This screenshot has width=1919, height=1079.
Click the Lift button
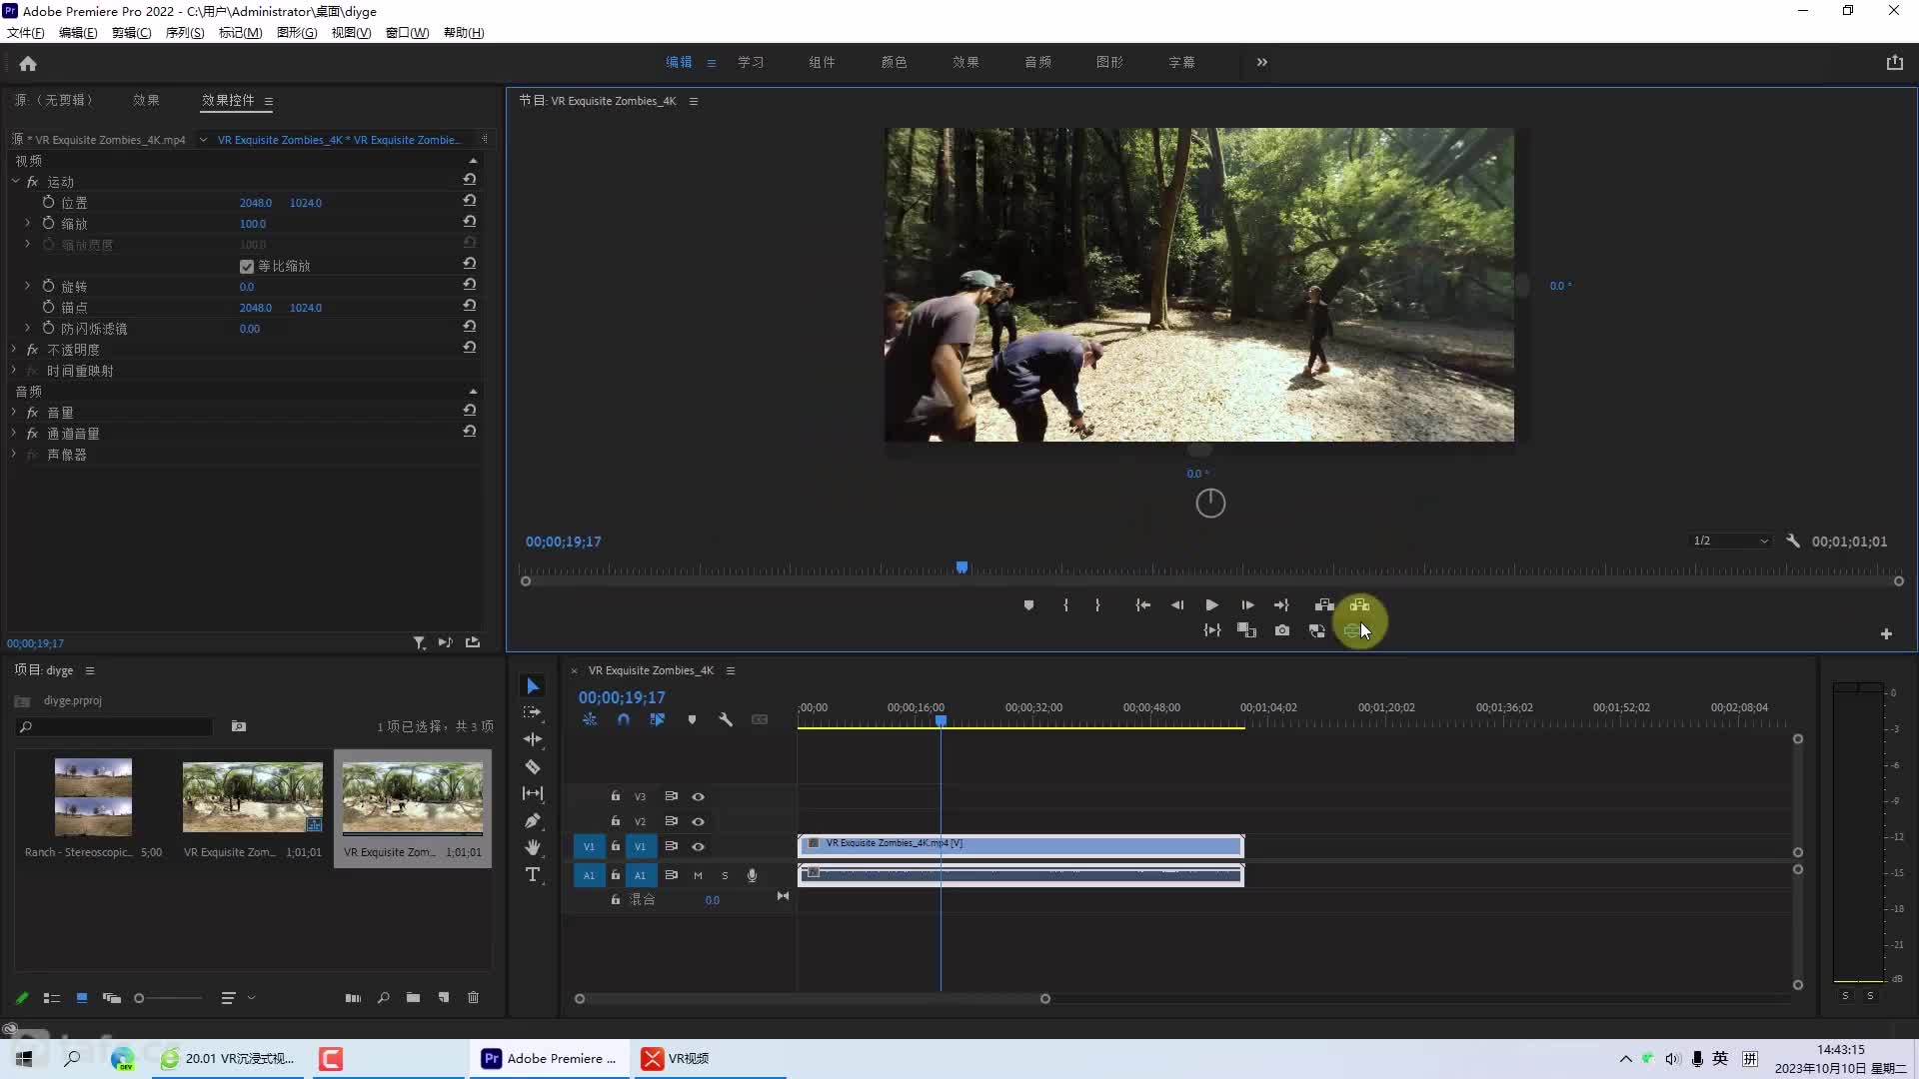(x=1324, y=604)
